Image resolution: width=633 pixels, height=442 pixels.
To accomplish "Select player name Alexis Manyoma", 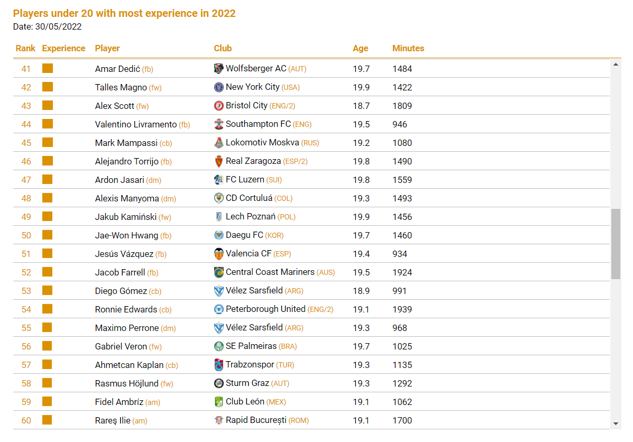I will click(127, 199).
